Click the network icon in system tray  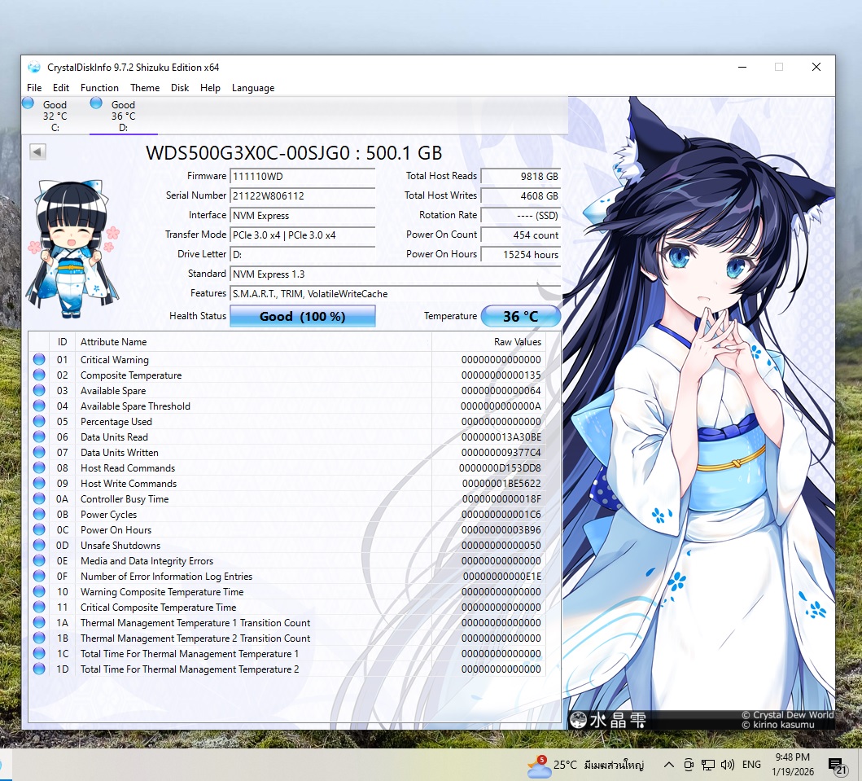coord(708,765)
